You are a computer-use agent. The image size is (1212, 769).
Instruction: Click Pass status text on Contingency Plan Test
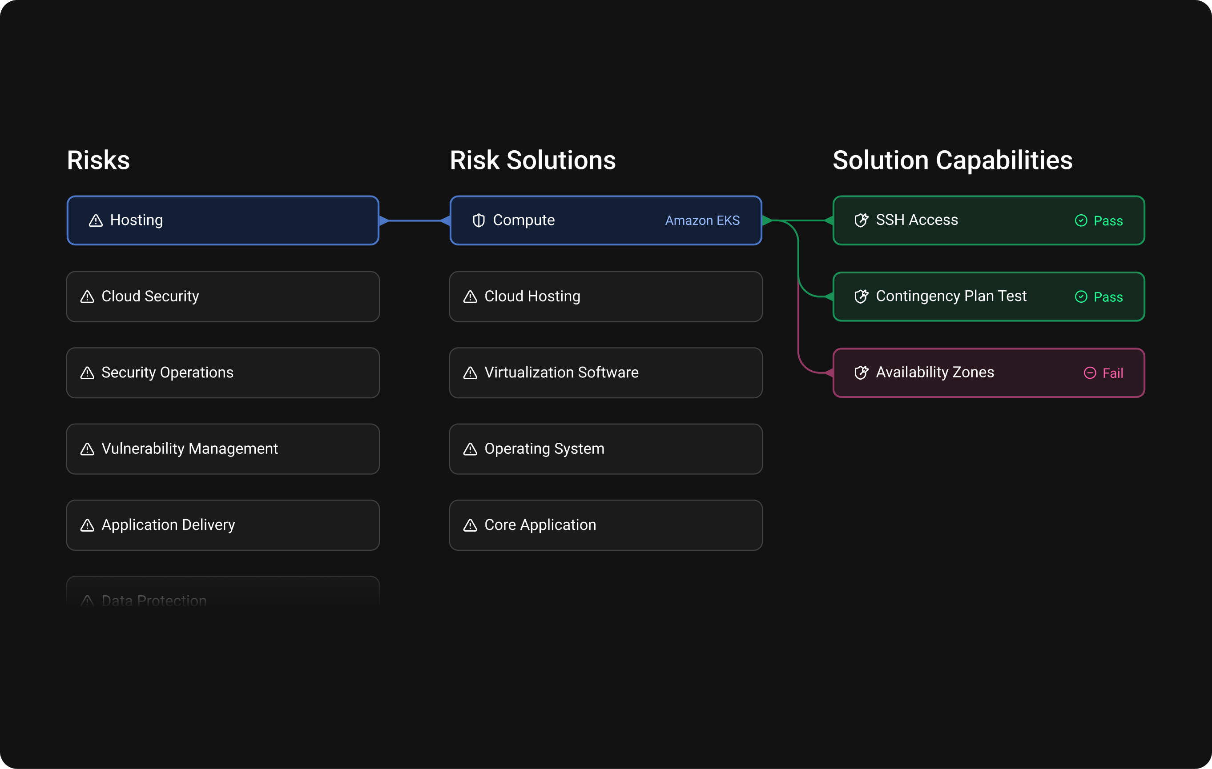click(1108, 297)
